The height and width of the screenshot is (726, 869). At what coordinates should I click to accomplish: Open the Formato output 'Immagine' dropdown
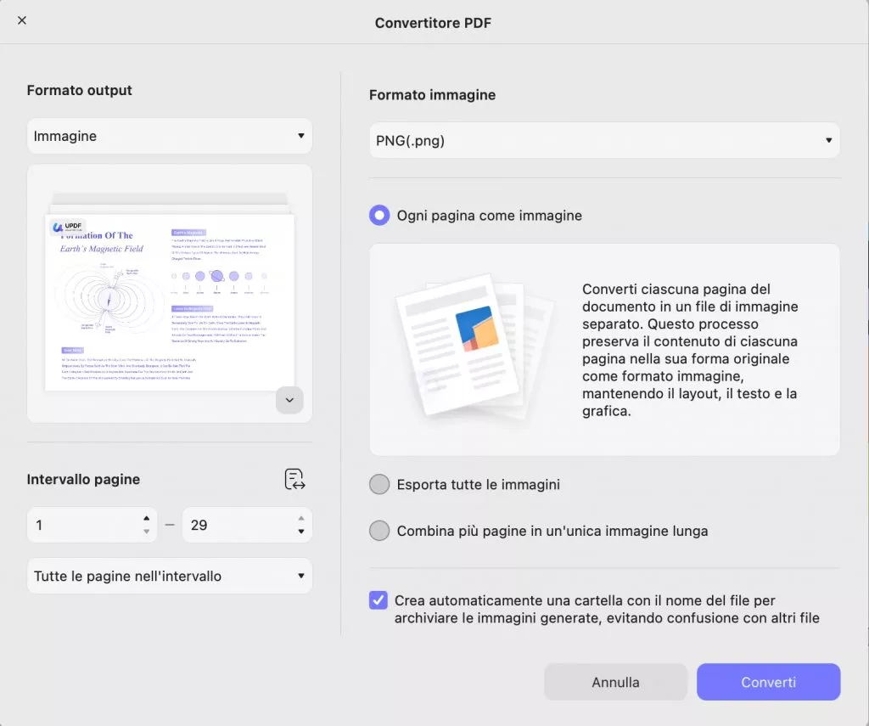pos(170,136)
